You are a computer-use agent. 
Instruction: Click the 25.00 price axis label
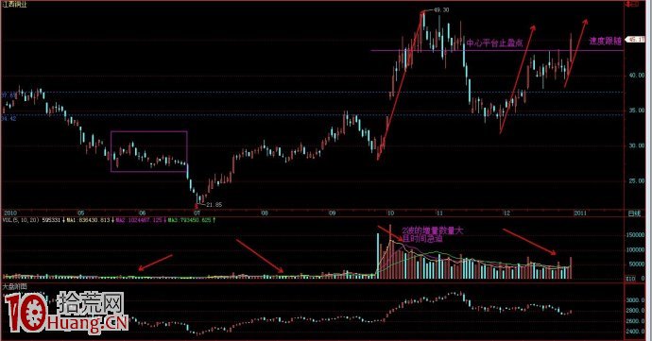pyautogui.click(x=637, y=181)
